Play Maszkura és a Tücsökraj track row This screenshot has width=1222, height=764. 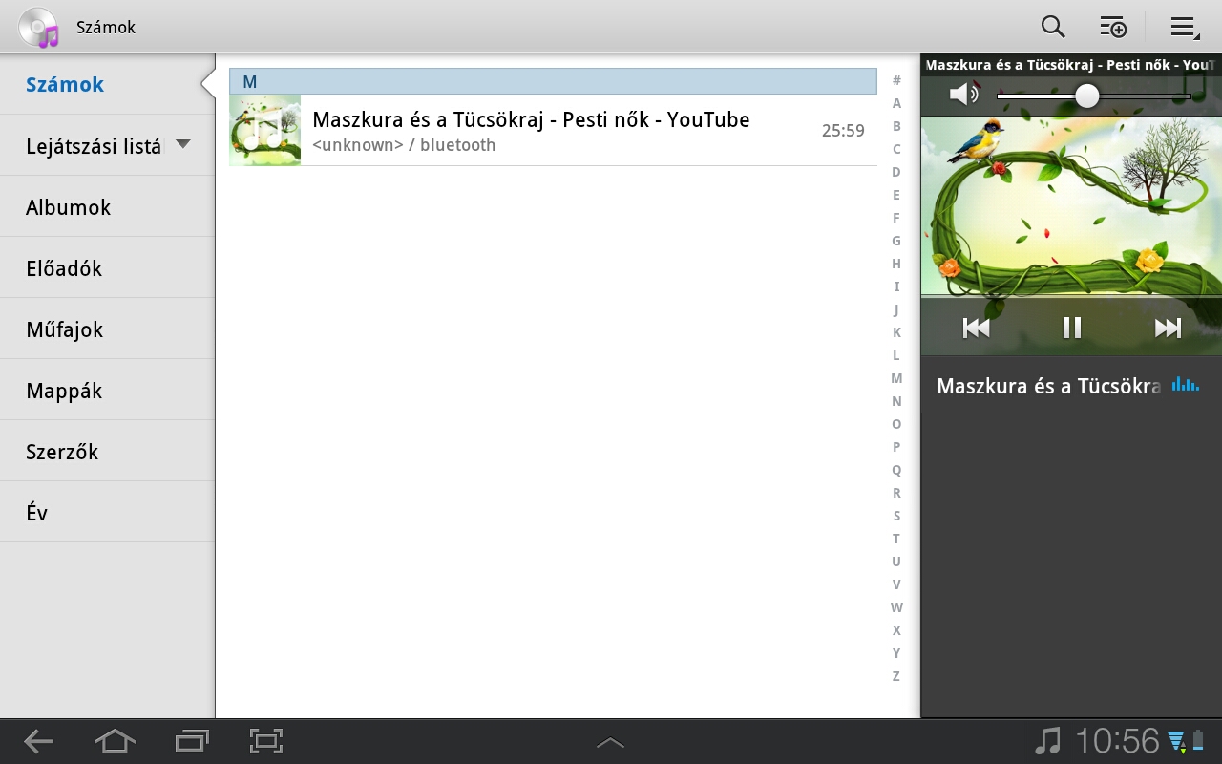point(552,131)
